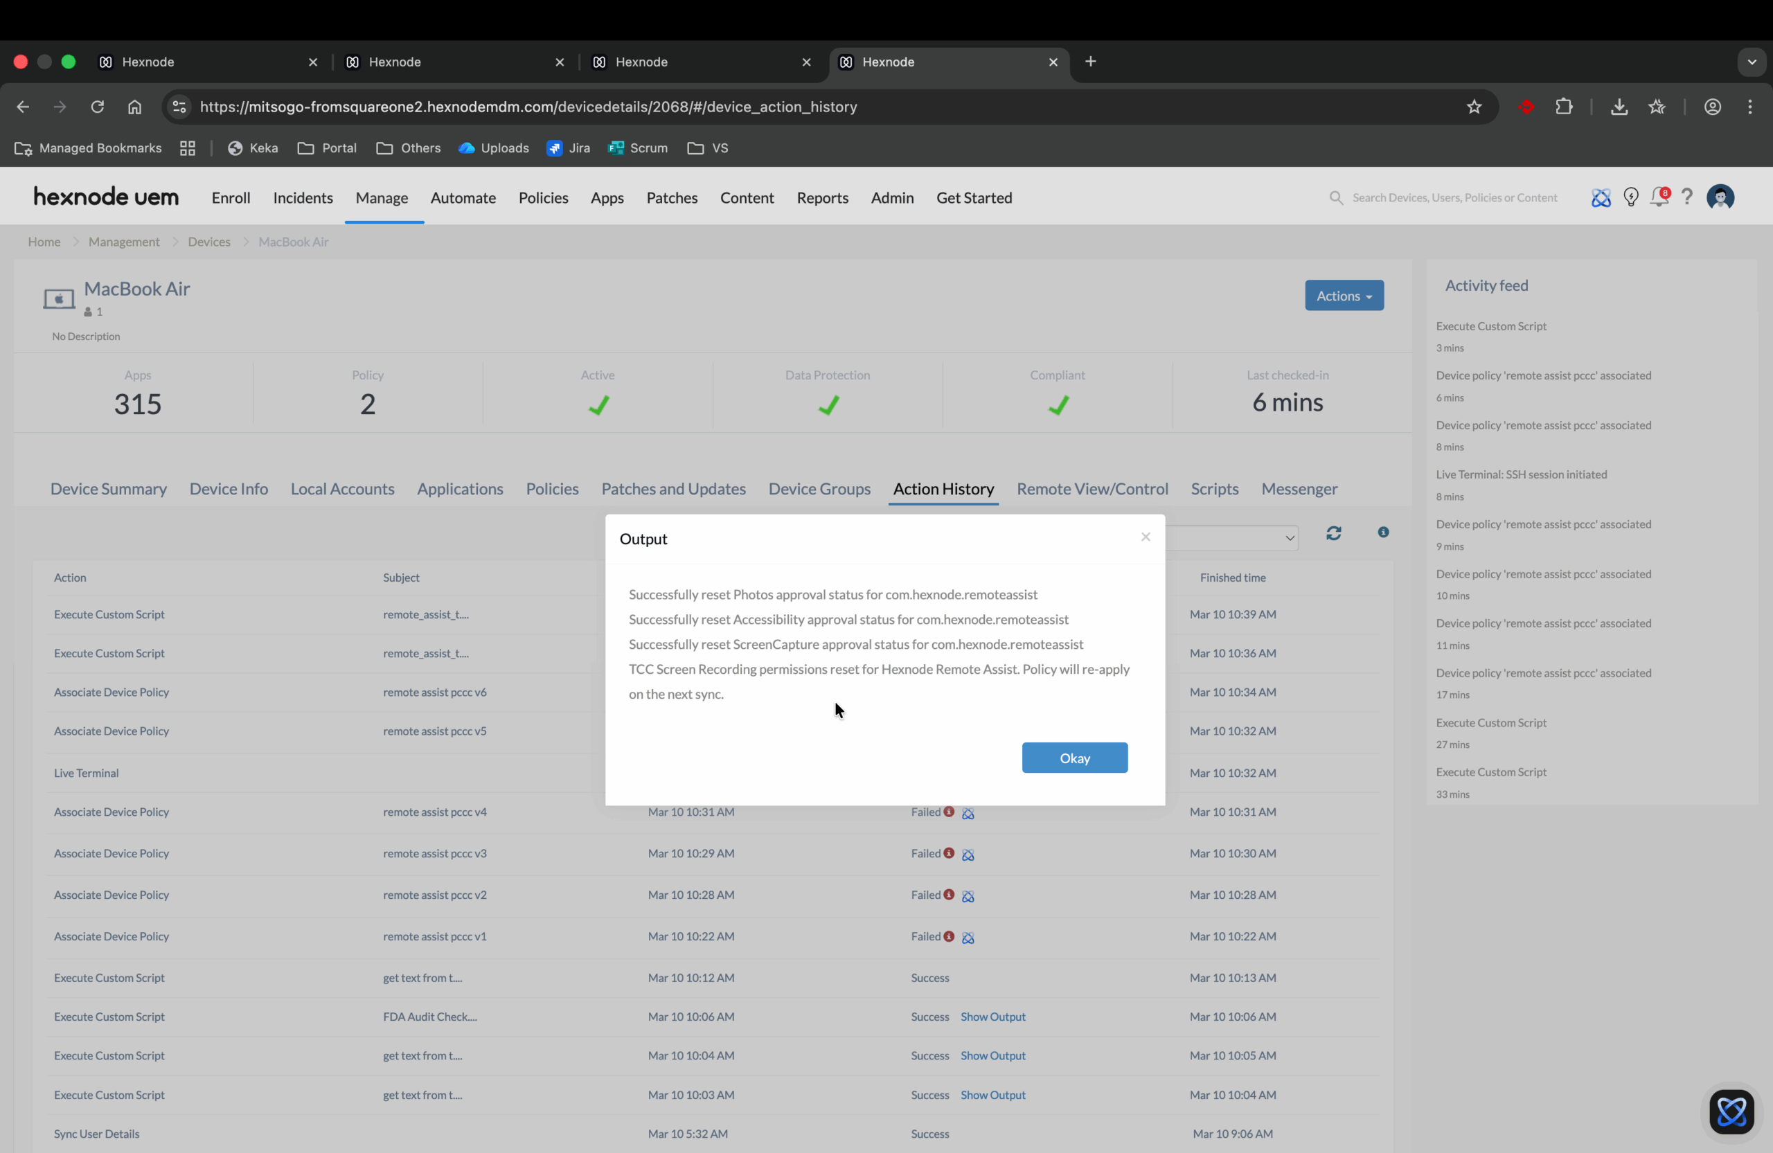
Task: Close the Output dialog with X
Action: (x=1145, y=536)
